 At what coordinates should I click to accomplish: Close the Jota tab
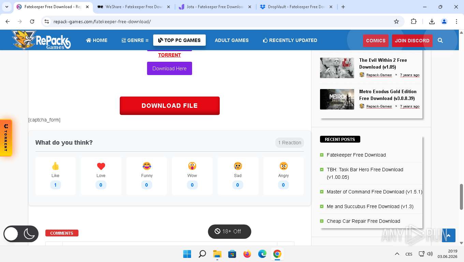(x=249, y=7)
